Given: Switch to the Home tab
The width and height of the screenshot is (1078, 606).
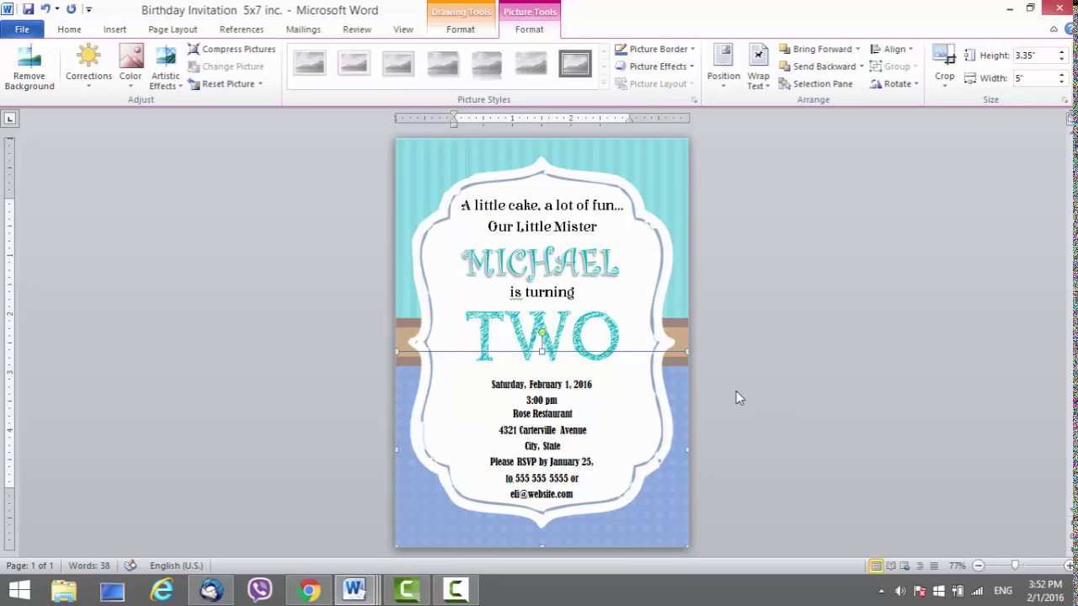Looking at the screenshot, I should 69,29.
